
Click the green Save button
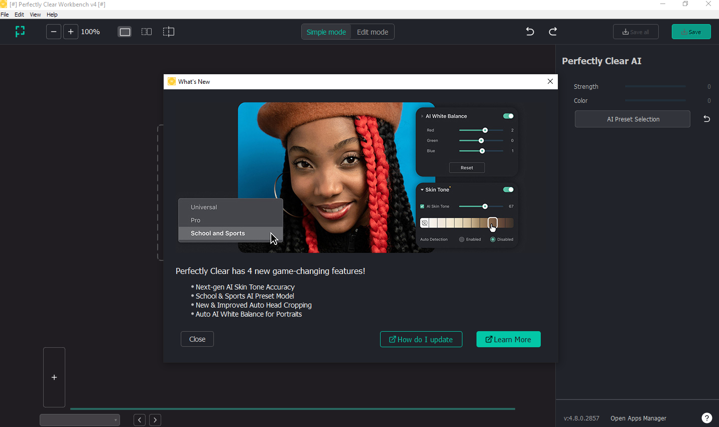click(691, 32)
